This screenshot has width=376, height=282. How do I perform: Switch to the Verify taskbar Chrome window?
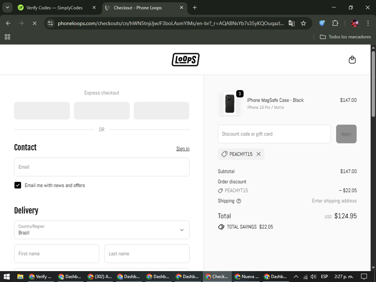click(40, 276)
